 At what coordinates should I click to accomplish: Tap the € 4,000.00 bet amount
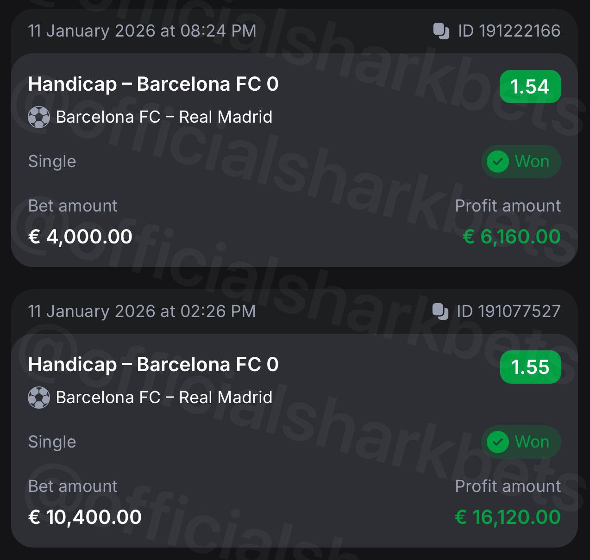[x=80, y=237]
